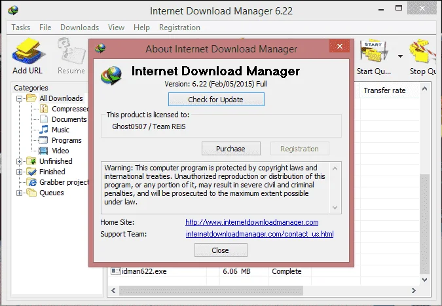Click the Start Queue toolbar icon
The height and width of the screenshot is (306, 442).
[x=374, y=52]
